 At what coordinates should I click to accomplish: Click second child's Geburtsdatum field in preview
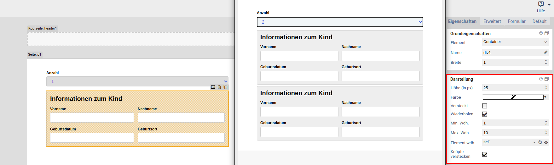click(x=299, y=132)
